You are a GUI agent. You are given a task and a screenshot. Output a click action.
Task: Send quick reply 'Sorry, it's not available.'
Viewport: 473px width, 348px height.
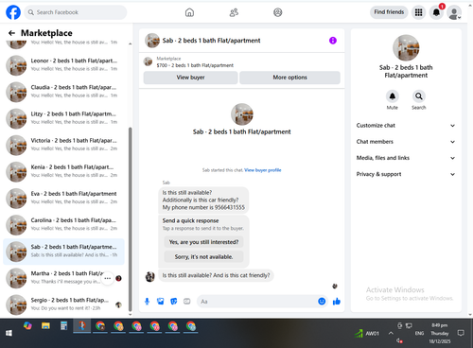tap(203, 257)
